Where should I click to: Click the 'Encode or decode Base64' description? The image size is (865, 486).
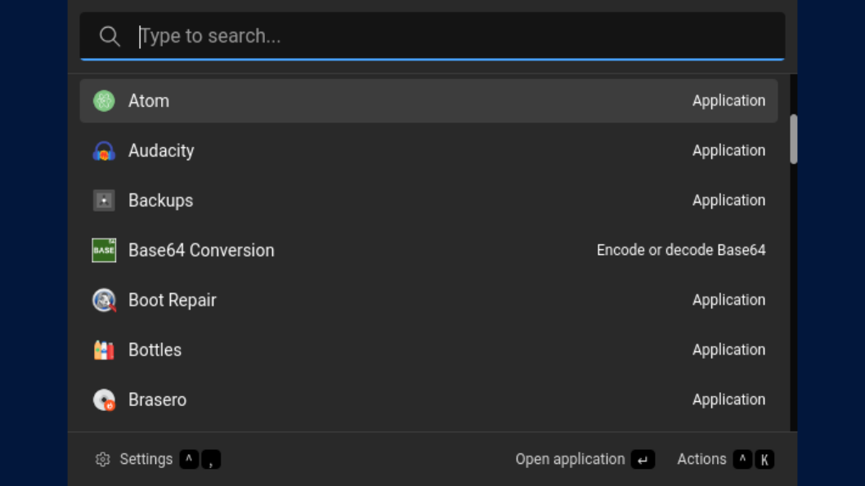[681, 251]
